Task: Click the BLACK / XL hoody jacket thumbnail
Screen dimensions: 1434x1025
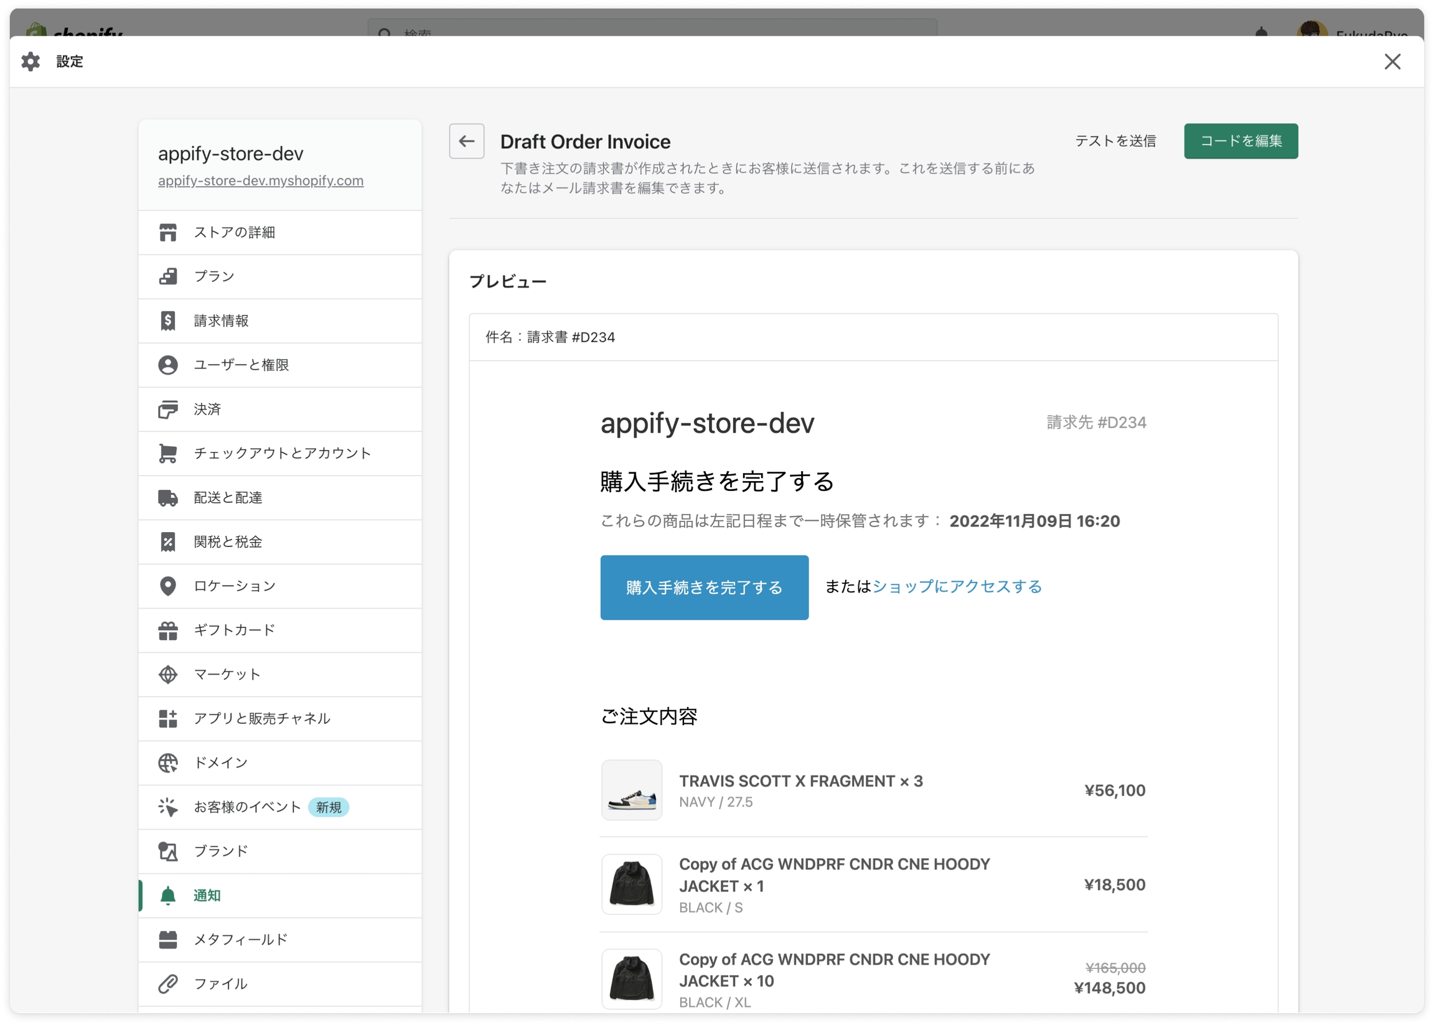Action: pyautogui.click(x=631, y=979)
